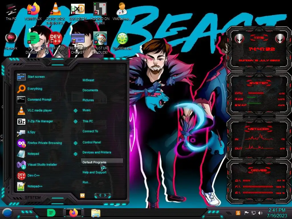Viewport: 292px width, 219px height.
Task: Click the Java tray icon
Action: tap(238, 213)
